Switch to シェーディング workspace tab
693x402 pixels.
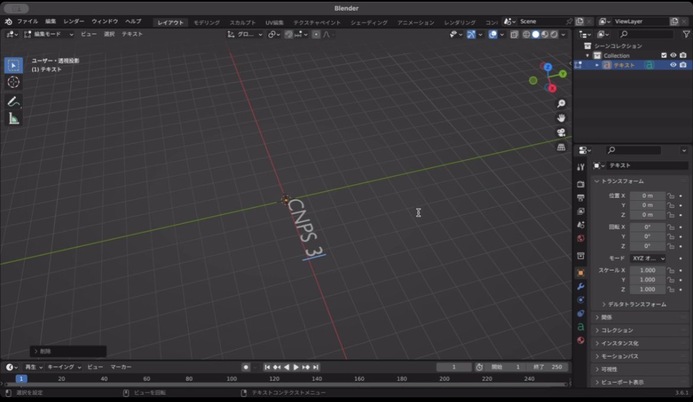pyautogui.click(x=369, y=22)
